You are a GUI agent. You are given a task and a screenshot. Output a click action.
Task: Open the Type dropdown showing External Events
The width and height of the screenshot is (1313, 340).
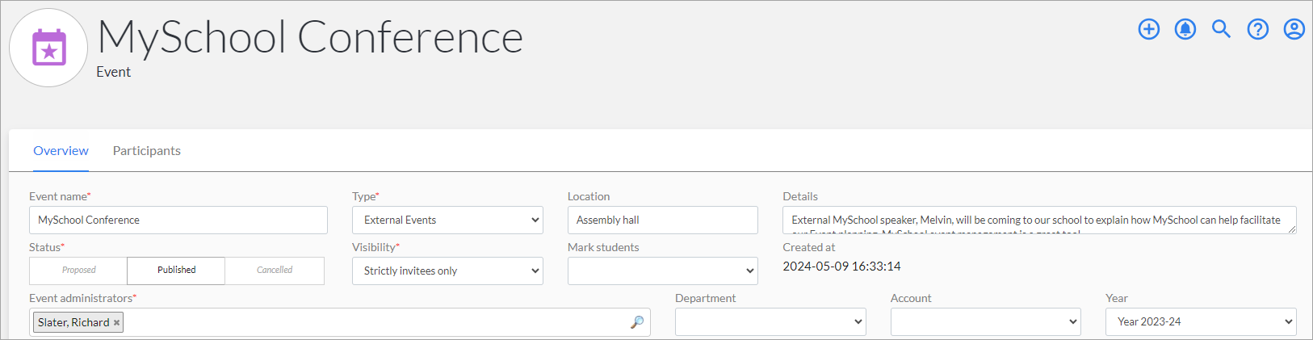(447, 220)
